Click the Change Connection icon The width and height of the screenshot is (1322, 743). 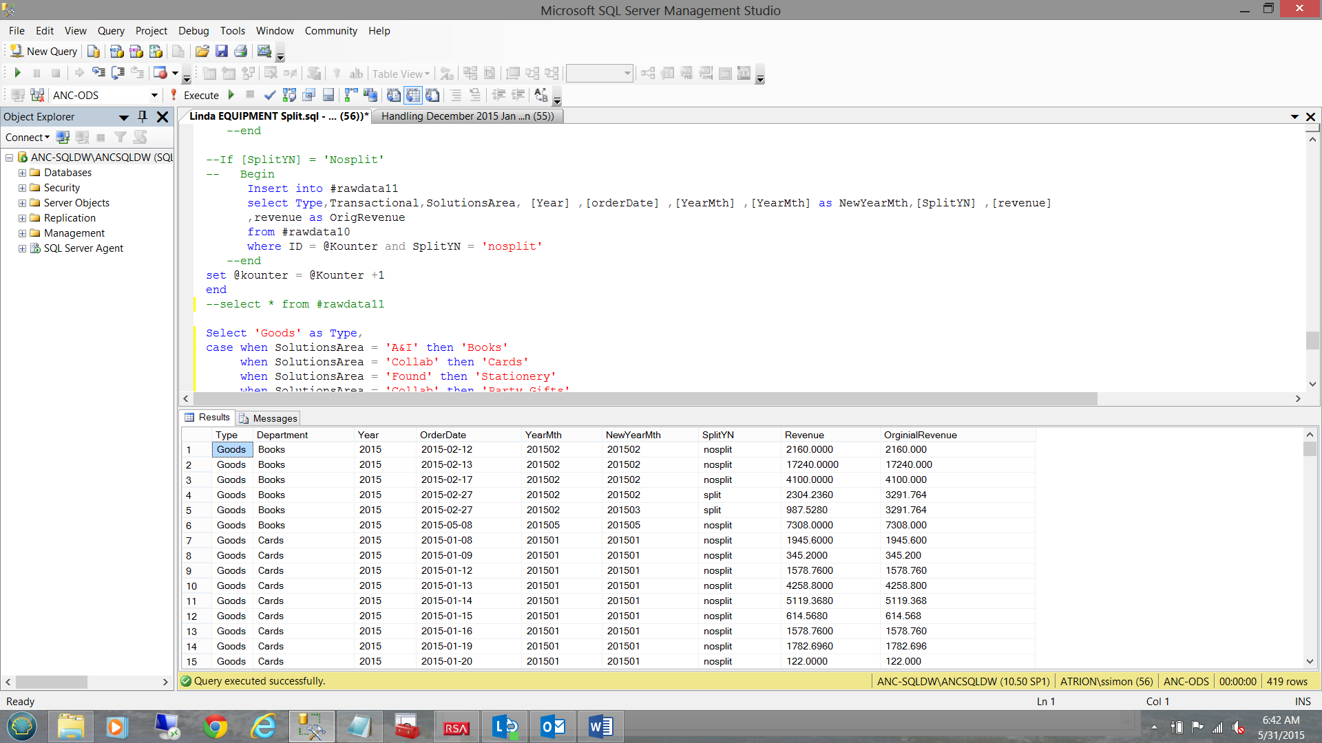click(37, 96)
